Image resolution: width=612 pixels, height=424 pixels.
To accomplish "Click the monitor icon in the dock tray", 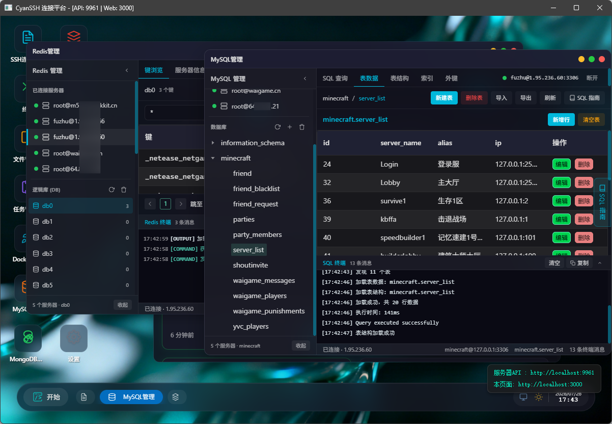I will [x=523, y=397].
